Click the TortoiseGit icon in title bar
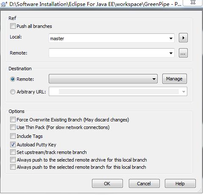 click(x=4, y=4)
